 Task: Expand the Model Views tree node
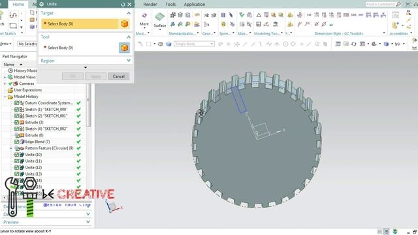tap(5, 77)
